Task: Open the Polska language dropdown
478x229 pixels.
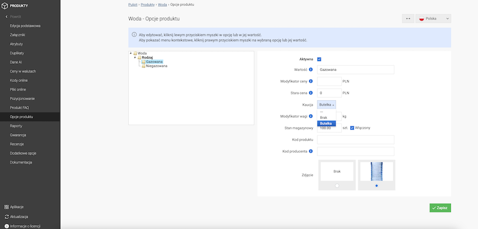Action: click(433, 19)
